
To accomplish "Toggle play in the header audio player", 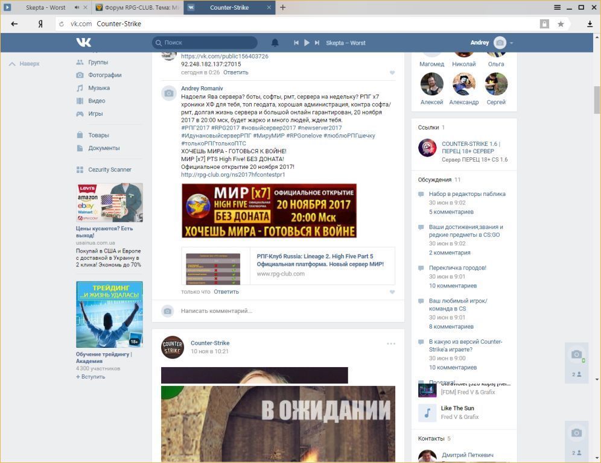I will tap(307, 43).
